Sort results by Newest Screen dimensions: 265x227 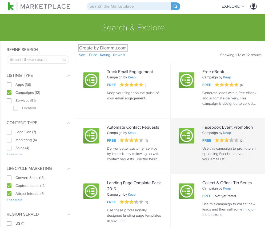tap(119, 55)
